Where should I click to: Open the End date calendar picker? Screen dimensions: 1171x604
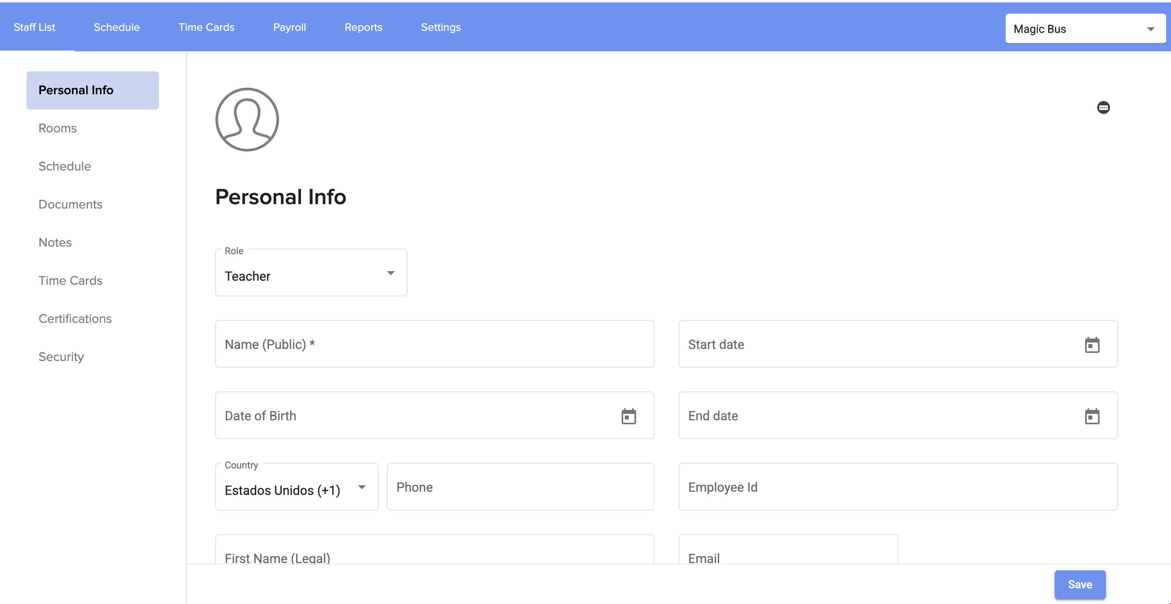[1092, 416]
